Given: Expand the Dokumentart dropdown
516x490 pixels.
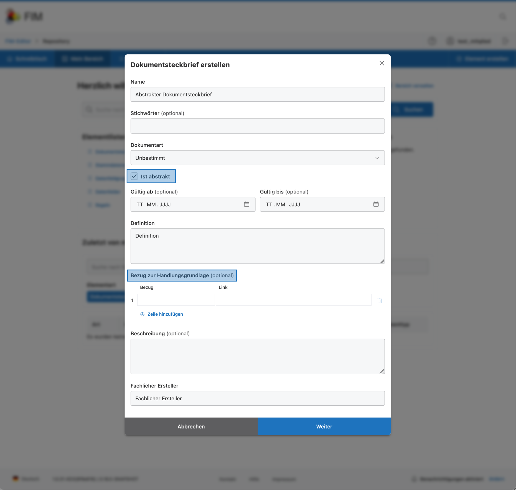Looking at the screenshot, I should point(257,158).
